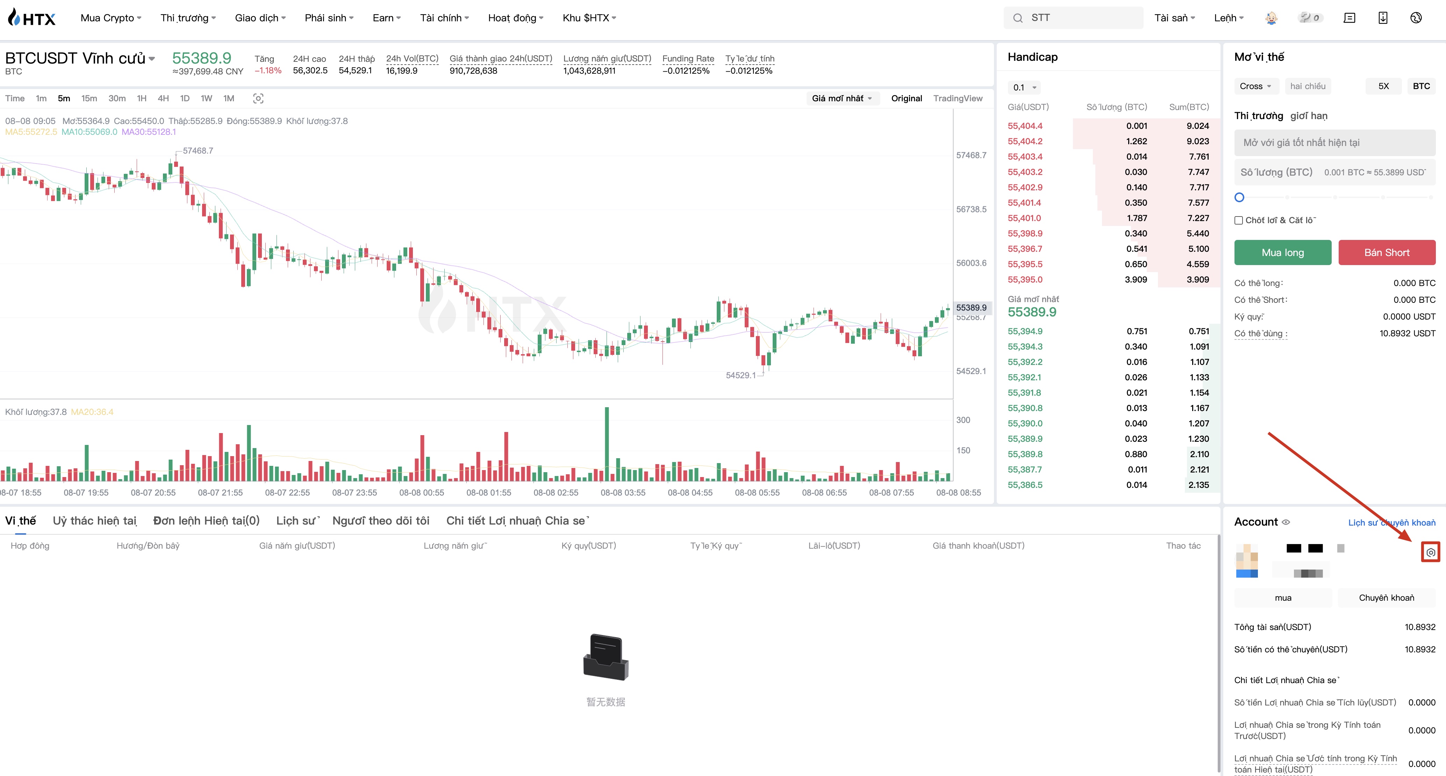Click ask price 55,404.4 in order book
The image size is (1446, 776).
tap(1024, 126)
